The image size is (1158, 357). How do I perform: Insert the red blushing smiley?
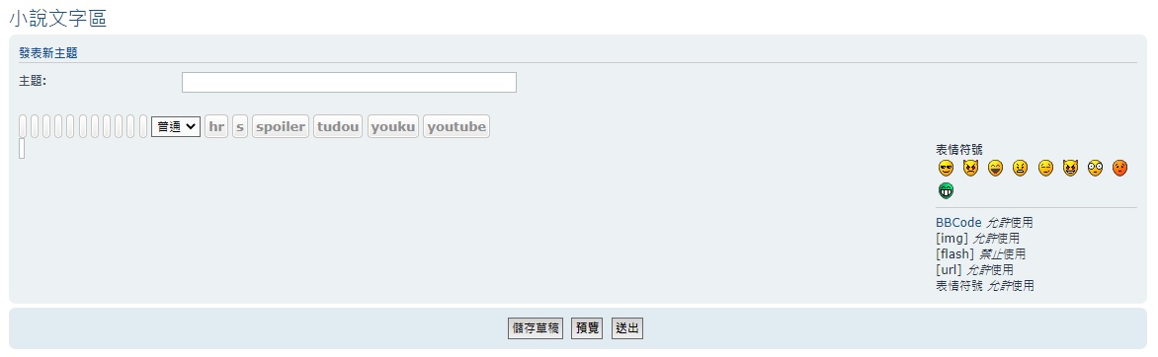pos(1119,169)
